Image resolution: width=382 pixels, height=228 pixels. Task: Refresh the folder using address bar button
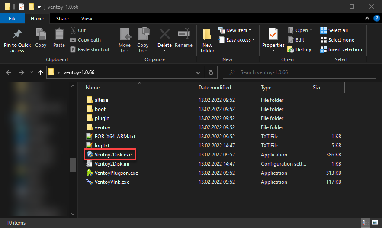[211, 72]
